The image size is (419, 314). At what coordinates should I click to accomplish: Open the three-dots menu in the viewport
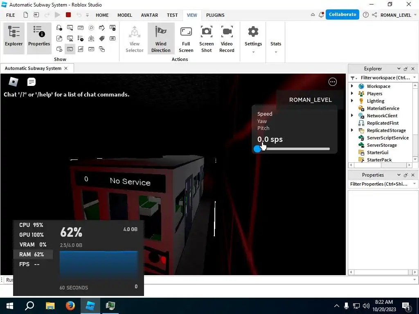point(332,82)
